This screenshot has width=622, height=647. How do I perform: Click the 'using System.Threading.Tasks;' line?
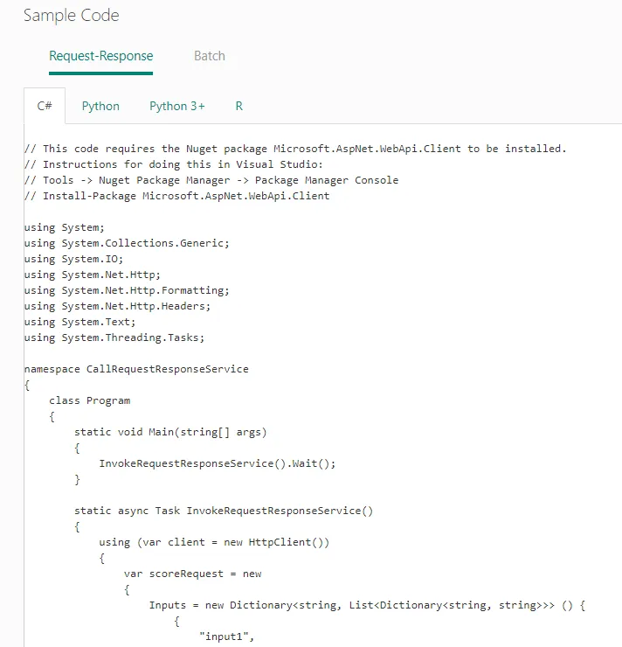(x=114, y=337)
